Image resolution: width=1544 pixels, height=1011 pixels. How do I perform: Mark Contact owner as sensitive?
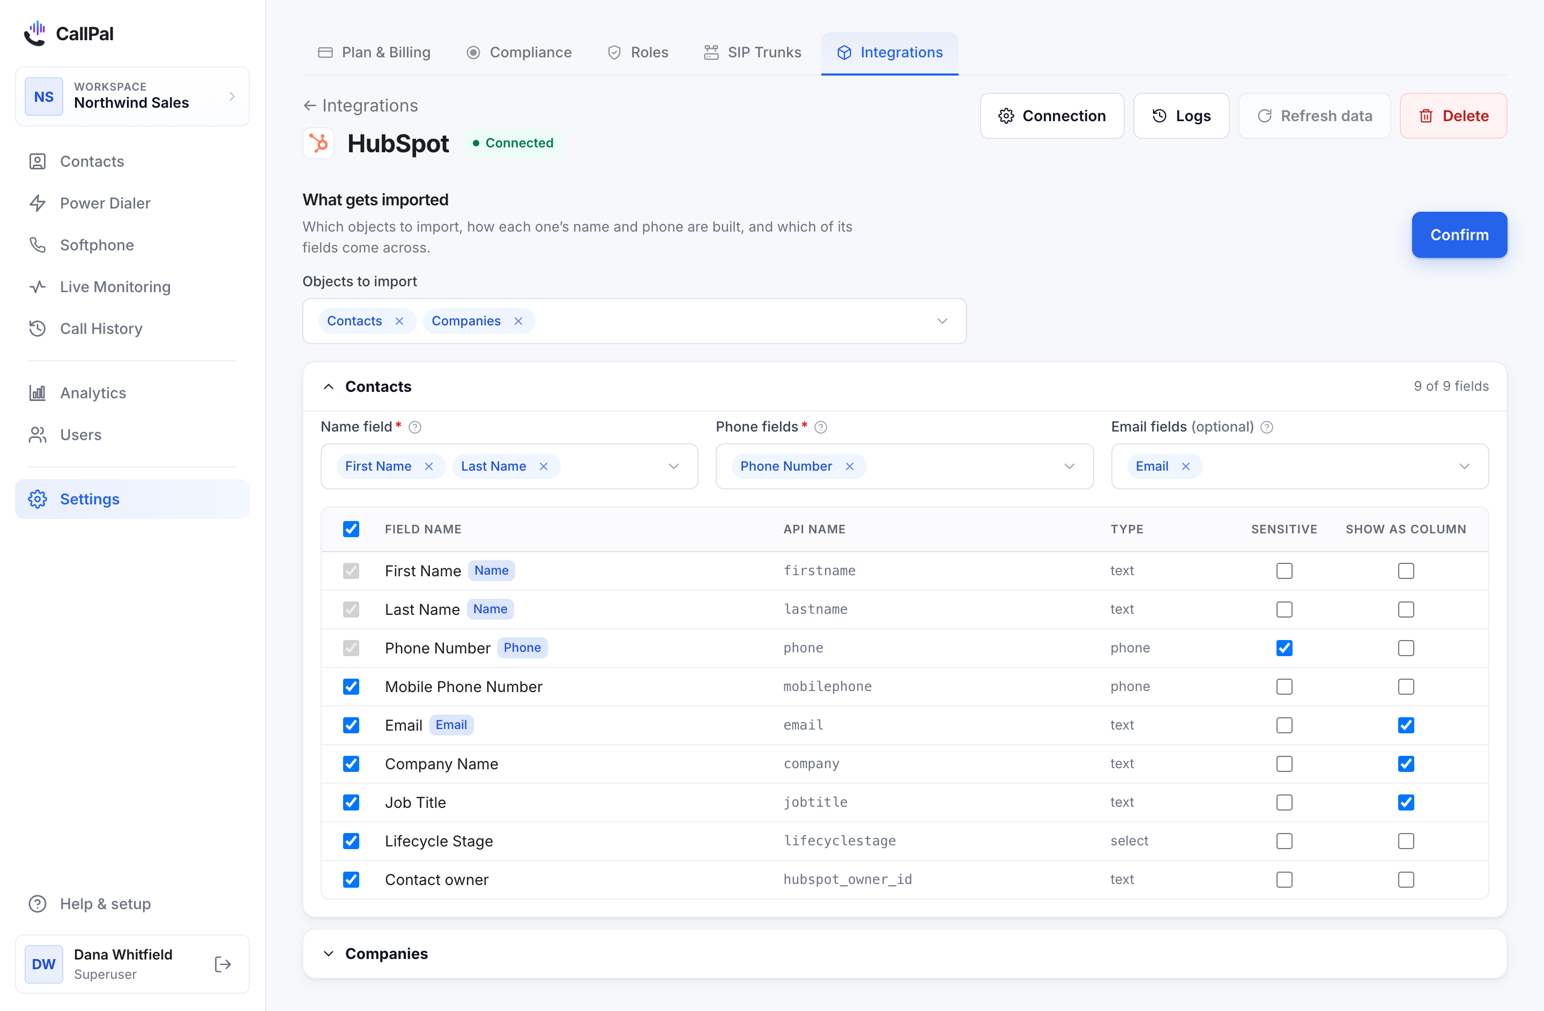pyautogui.click(x=1285, y=879)
